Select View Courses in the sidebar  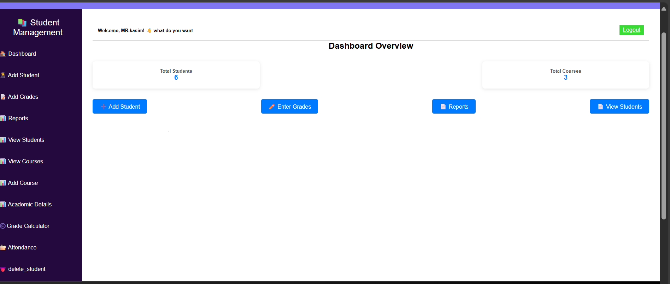(25, 161)
